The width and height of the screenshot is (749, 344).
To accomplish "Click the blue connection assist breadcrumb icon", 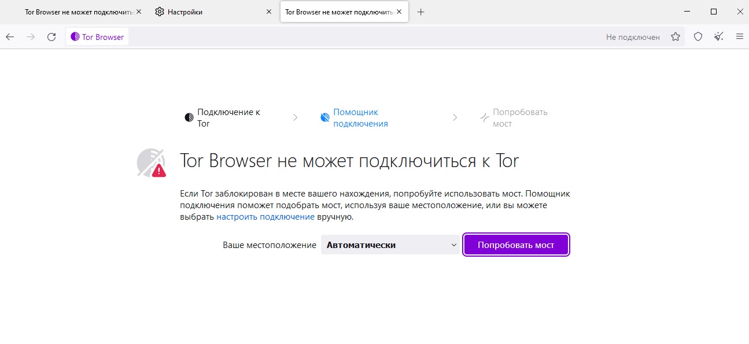I will [324, 117].
